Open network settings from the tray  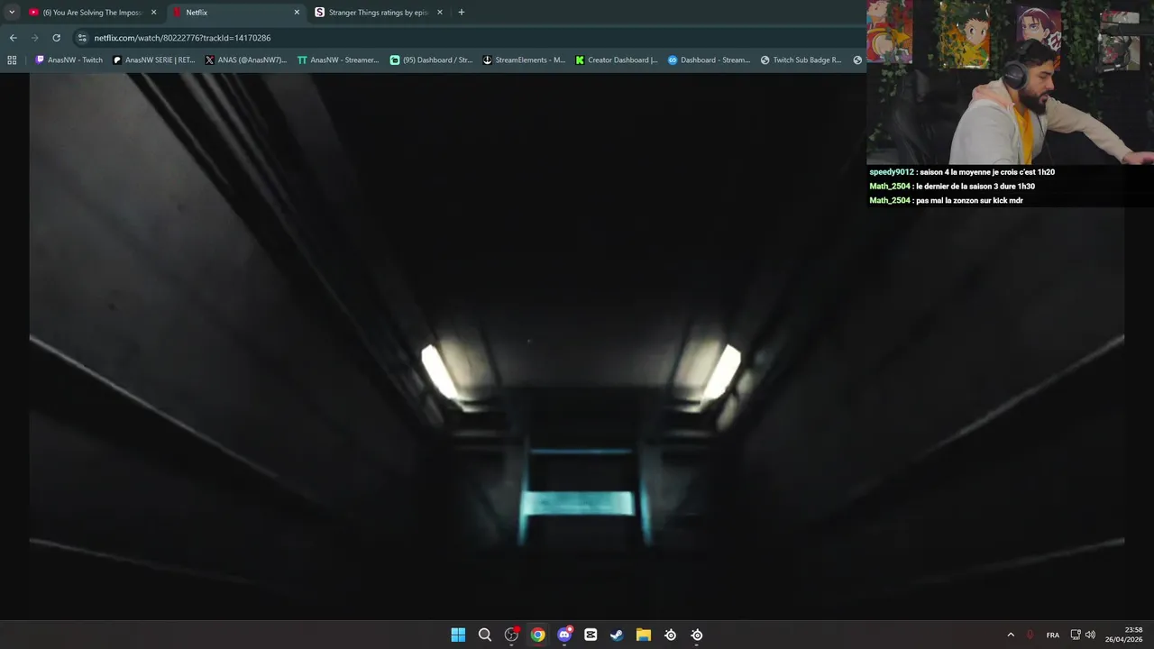tap(1076, 635)
